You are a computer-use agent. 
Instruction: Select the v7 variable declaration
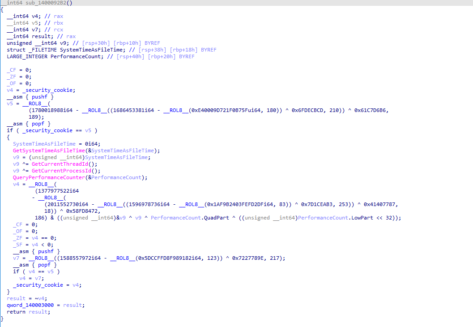point(24,30)
